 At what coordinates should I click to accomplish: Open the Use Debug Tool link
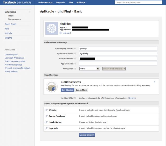coord(11,55)
